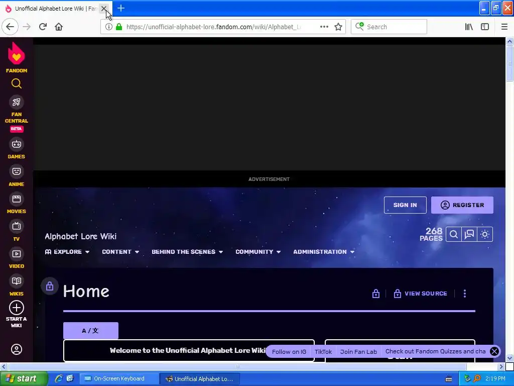This screenshot has width=514, height=386.
Task: Open the Wikis book icon
Action: [17, 281]
